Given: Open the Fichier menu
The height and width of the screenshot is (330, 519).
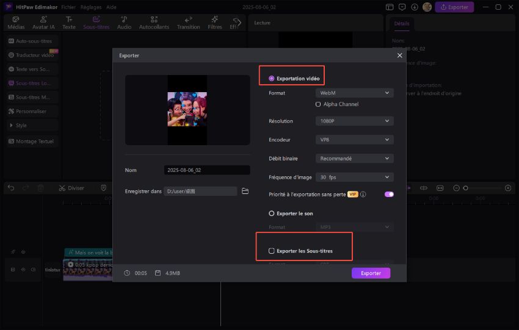Looking at the screenshot, I should [x=68, y=7].
